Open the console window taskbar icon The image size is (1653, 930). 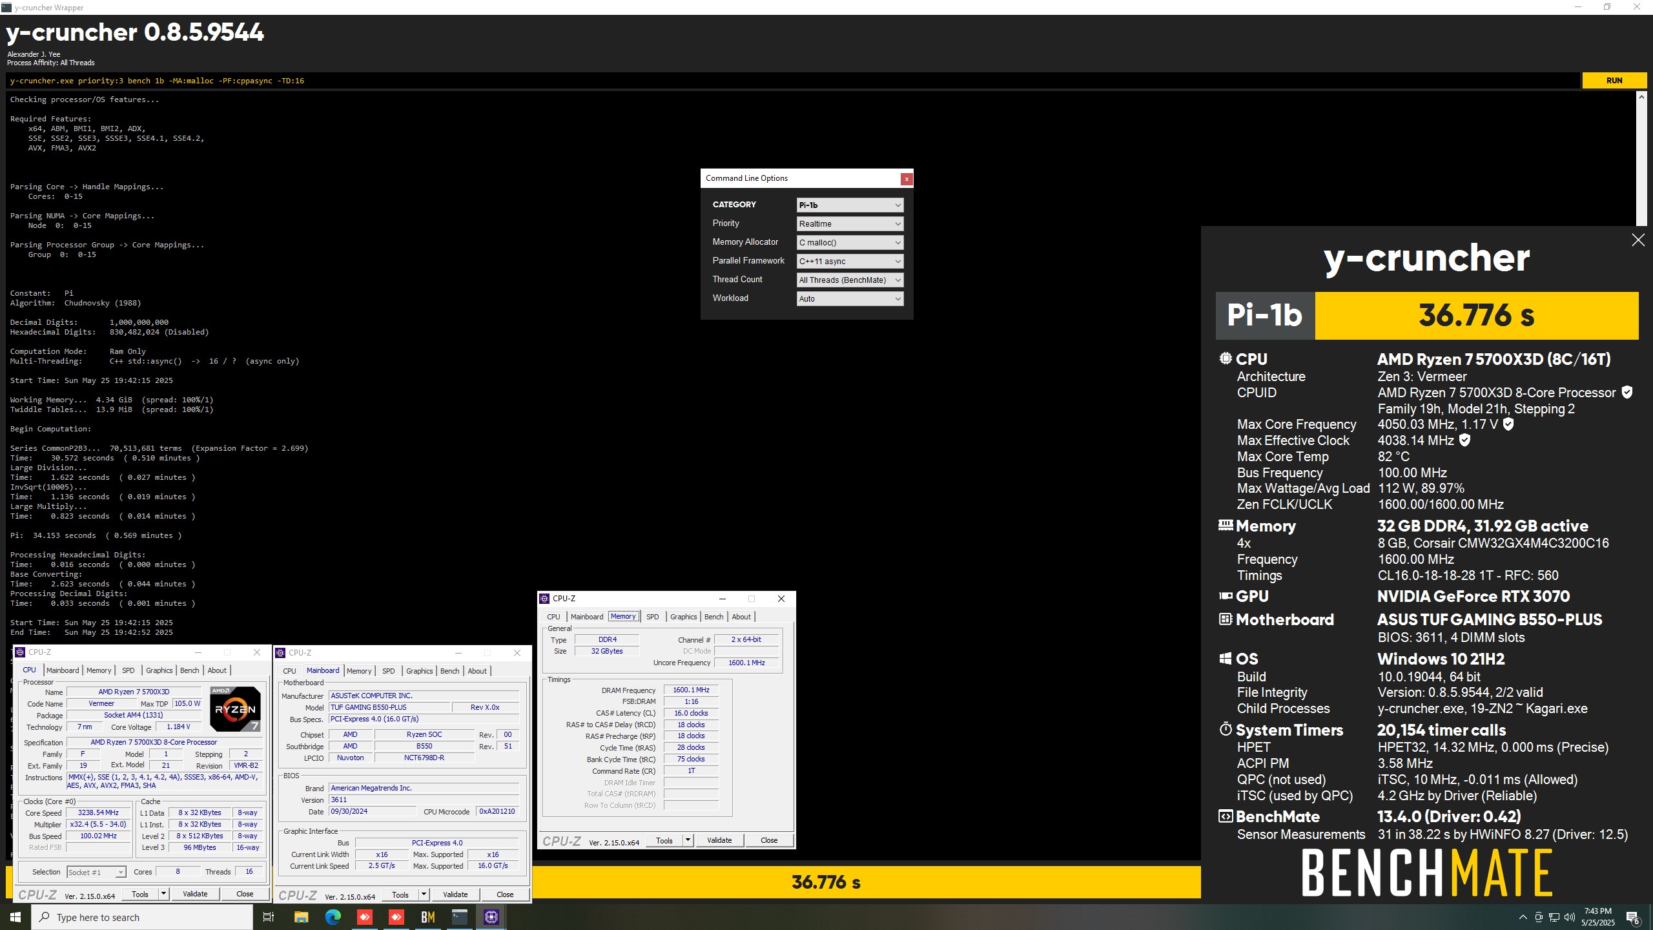459,917
